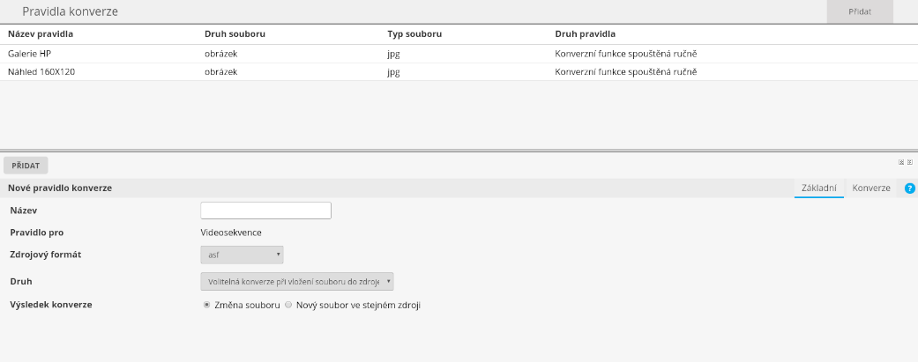Open the blue help question mark icon
This screenshot has height=362, width=918.
coord(910,188)
